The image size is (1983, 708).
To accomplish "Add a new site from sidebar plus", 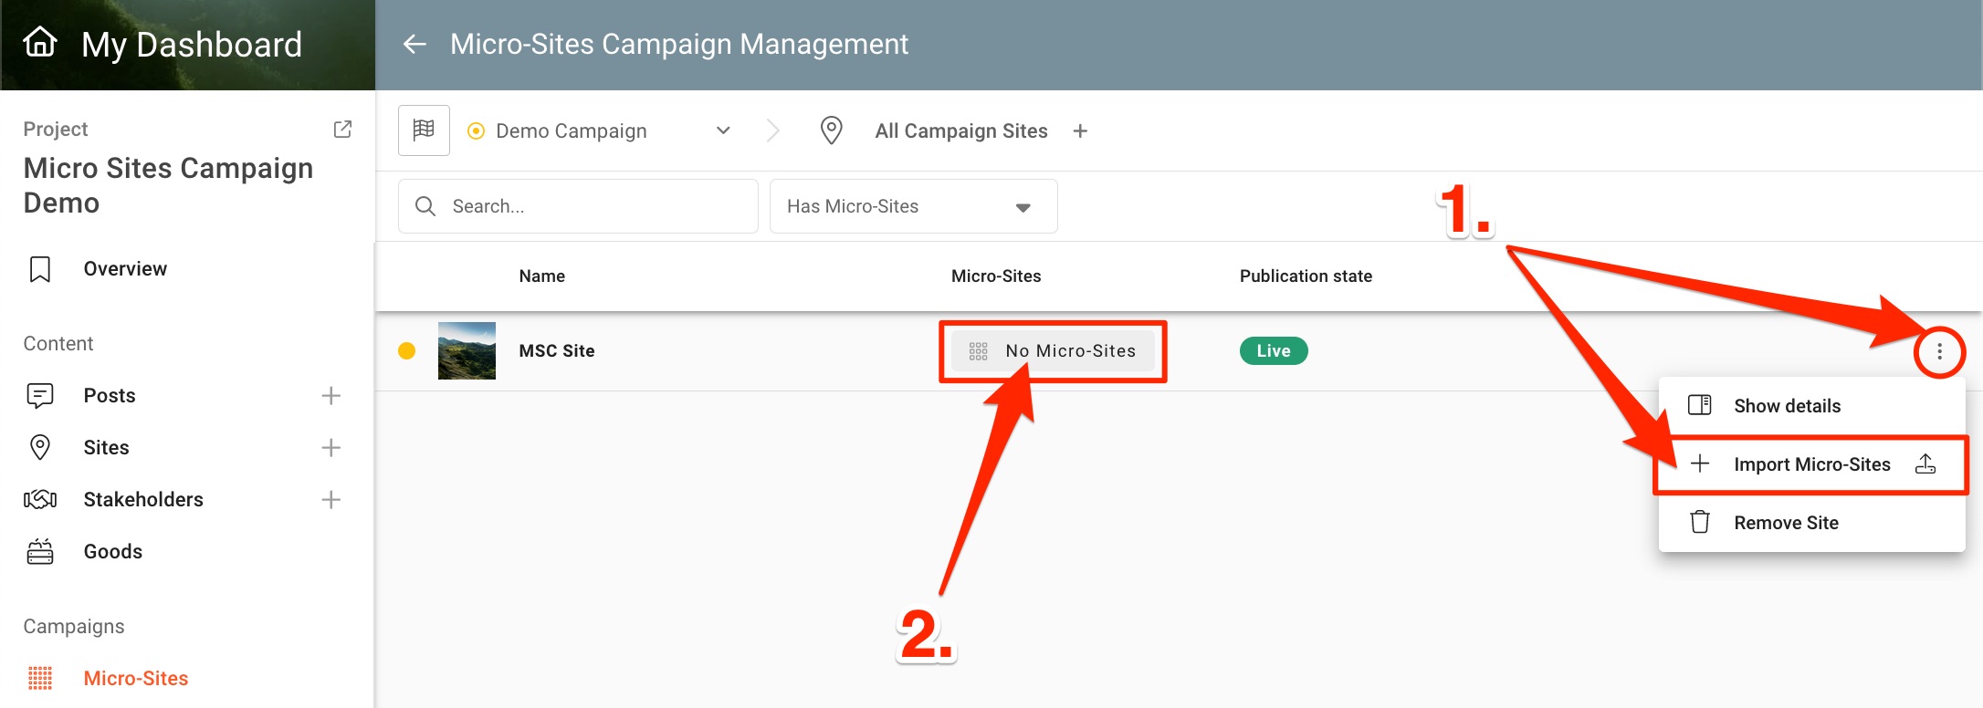I will (330, 448).
